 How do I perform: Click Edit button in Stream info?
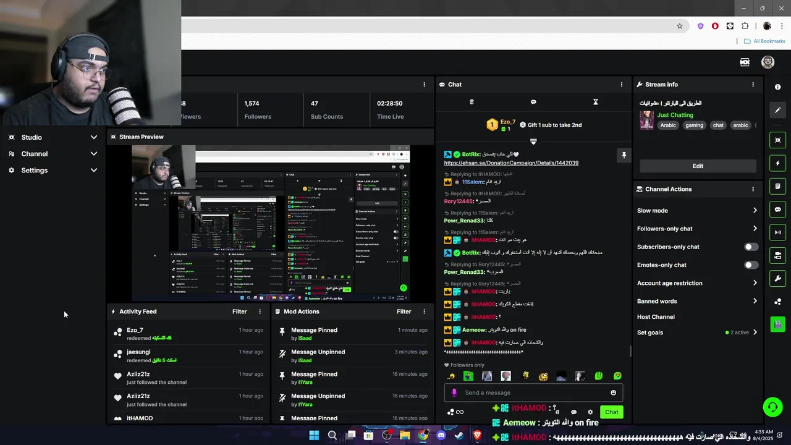pyautogui.click(x=698, y=166)
